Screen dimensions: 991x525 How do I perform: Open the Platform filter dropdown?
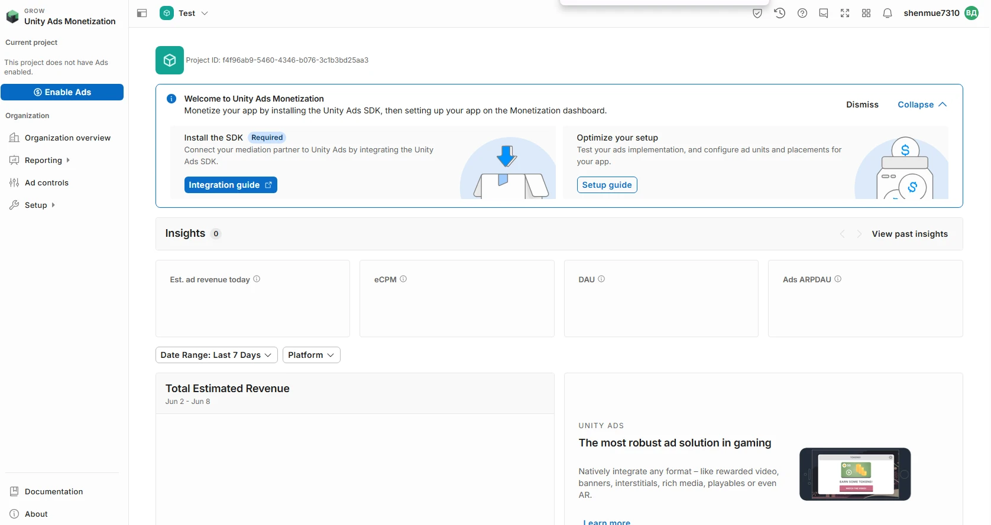[x=312, y=355]
